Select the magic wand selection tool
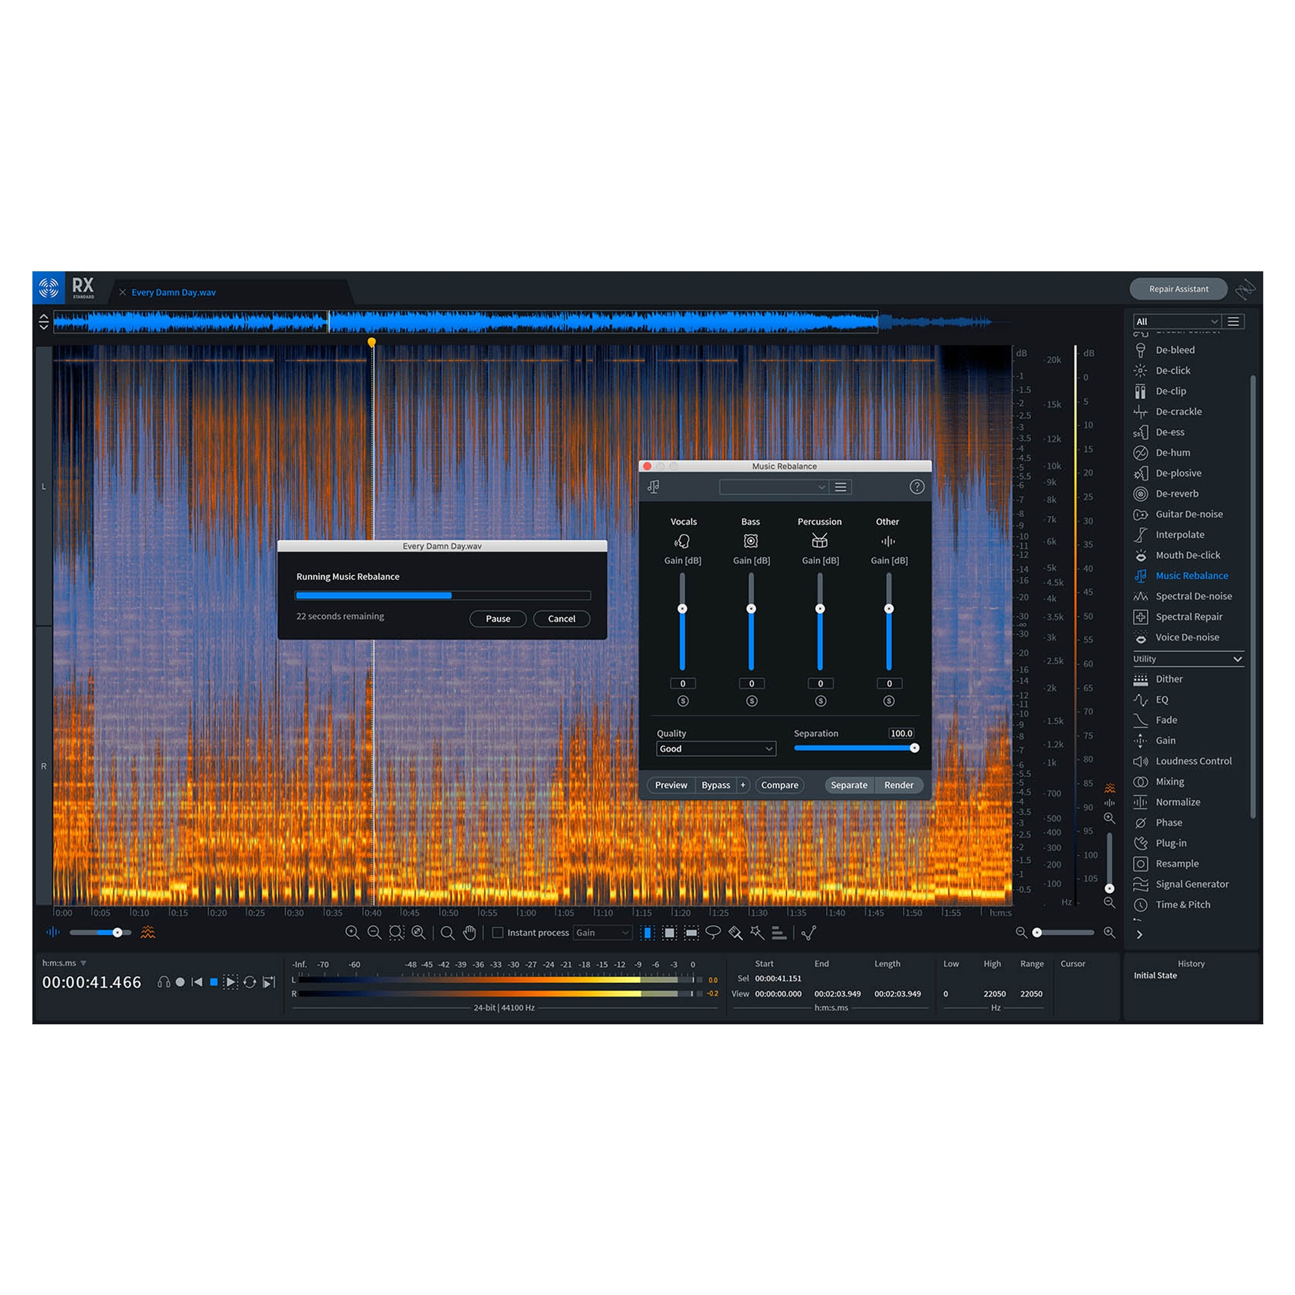The image size is (1295, 1295). 758,932
